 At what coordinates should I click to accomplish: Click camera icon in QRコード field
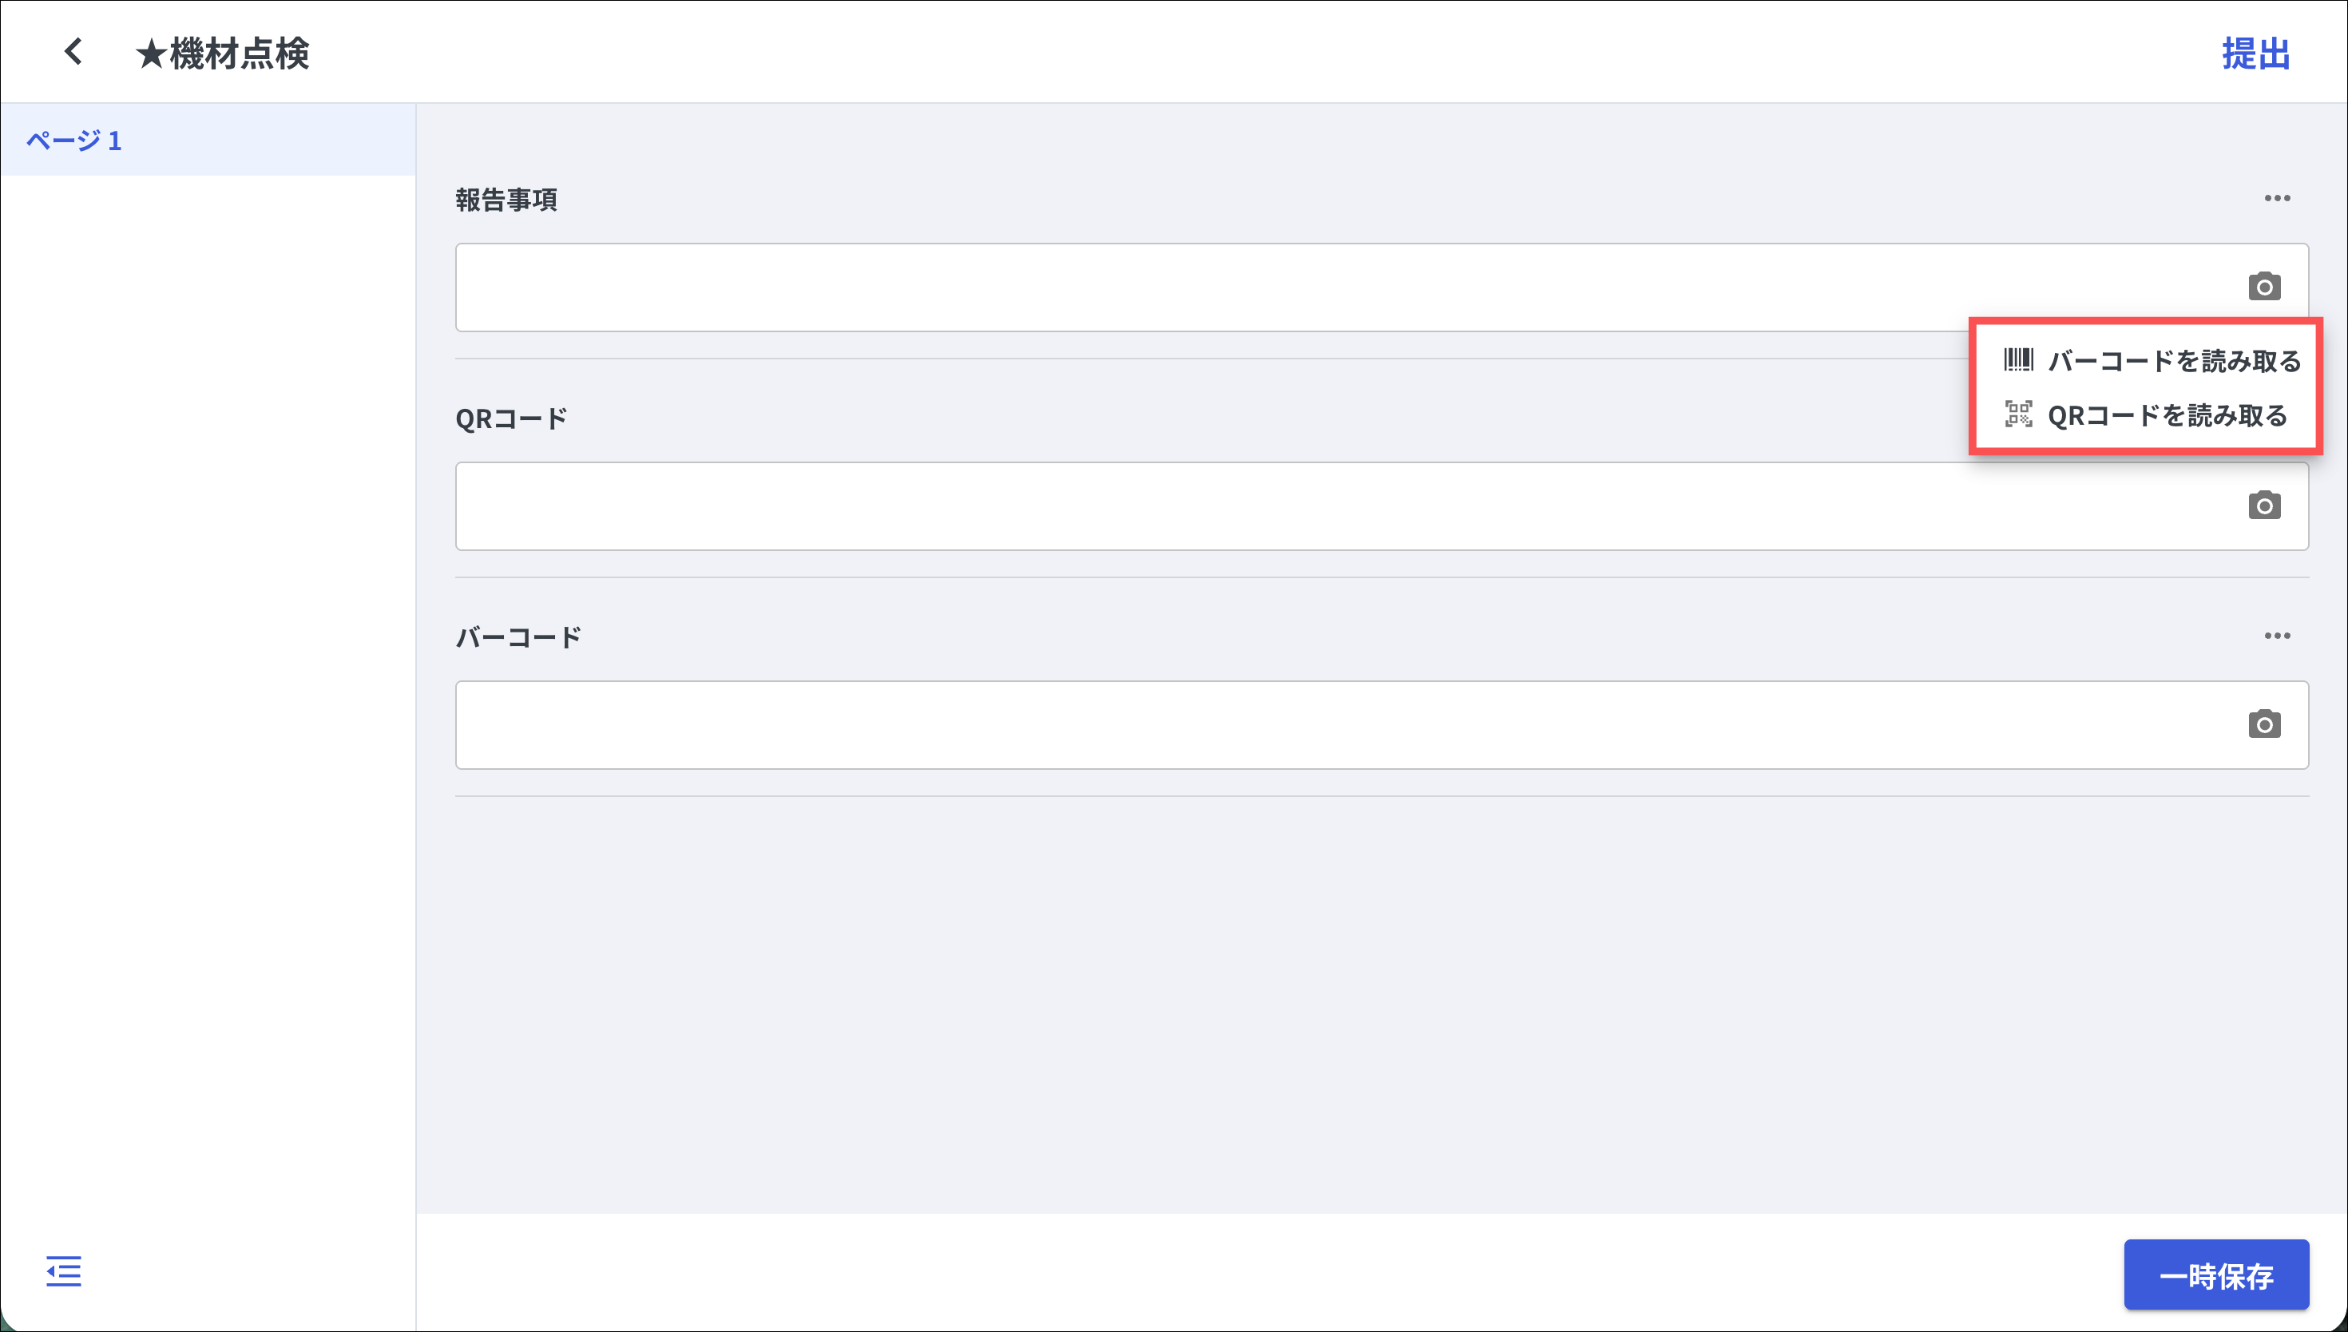pos(2264,505)
